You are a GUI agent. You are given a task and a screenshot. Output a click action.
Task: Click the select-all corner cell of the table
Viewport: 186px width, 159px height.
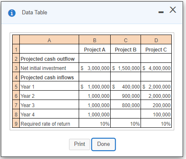(16, 40)
